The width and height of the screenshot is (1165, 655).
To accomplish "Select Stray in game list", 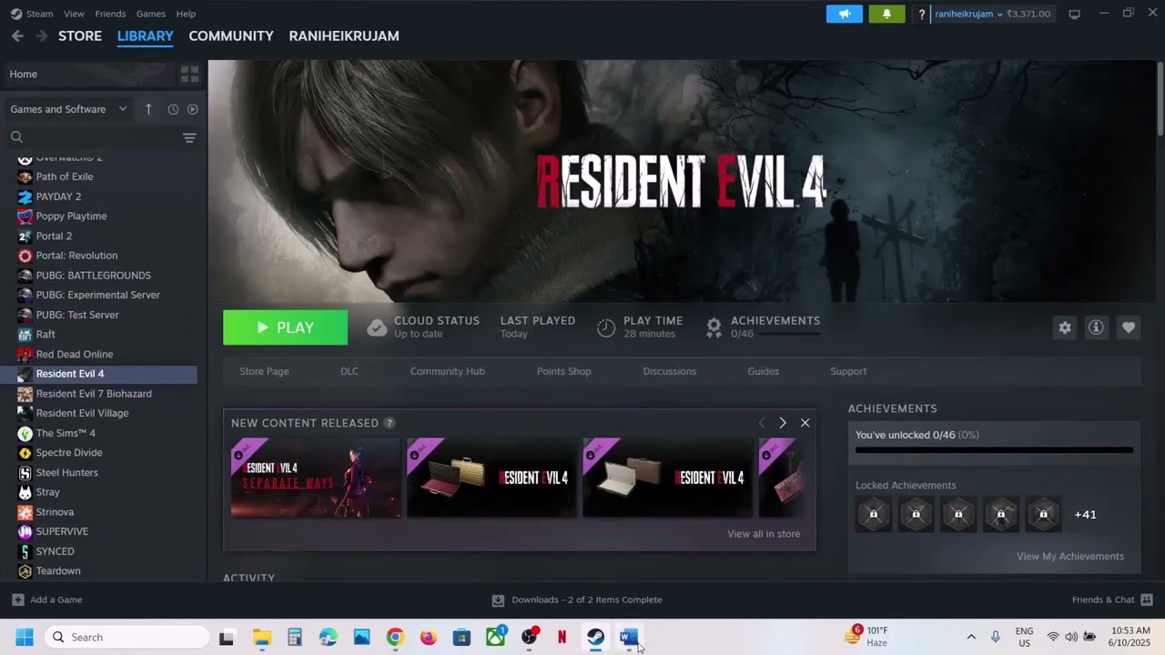I will click(x=47, y=492).
